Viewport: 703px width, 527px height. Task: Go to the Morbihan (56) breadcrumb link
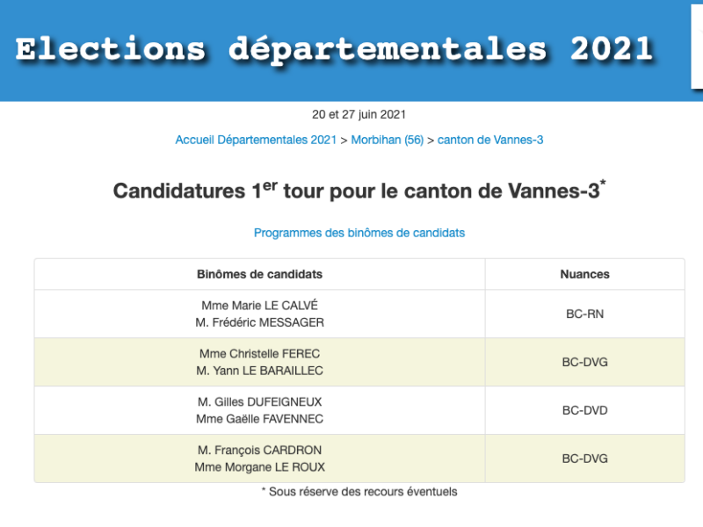point(387,140)
